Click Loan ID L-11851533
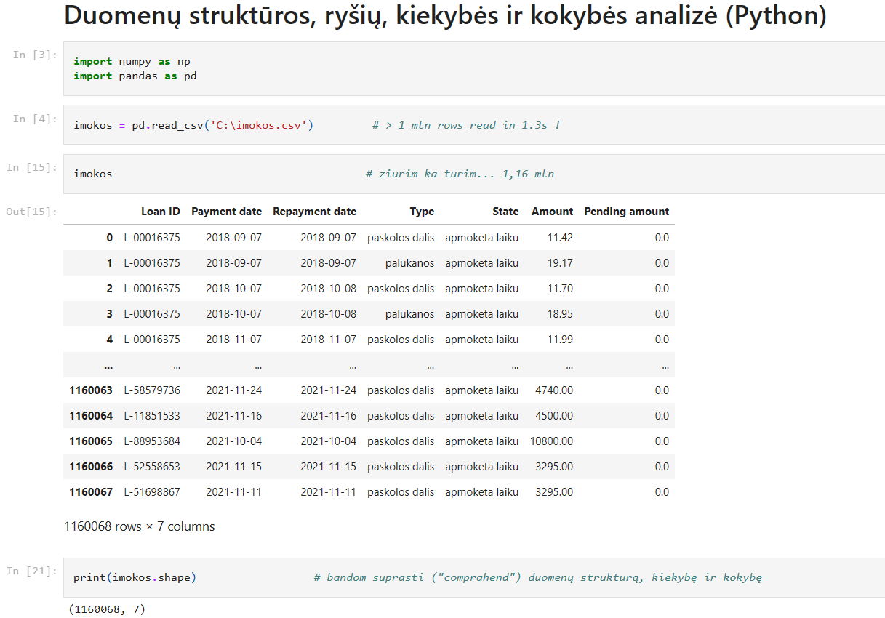This screenshot has height=618, width=885. tap(152, 416)
